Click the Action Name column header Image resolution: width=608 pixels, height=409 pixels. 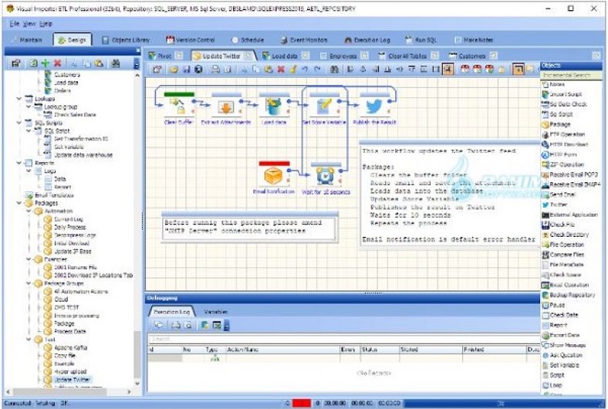(x=282, y=350)
